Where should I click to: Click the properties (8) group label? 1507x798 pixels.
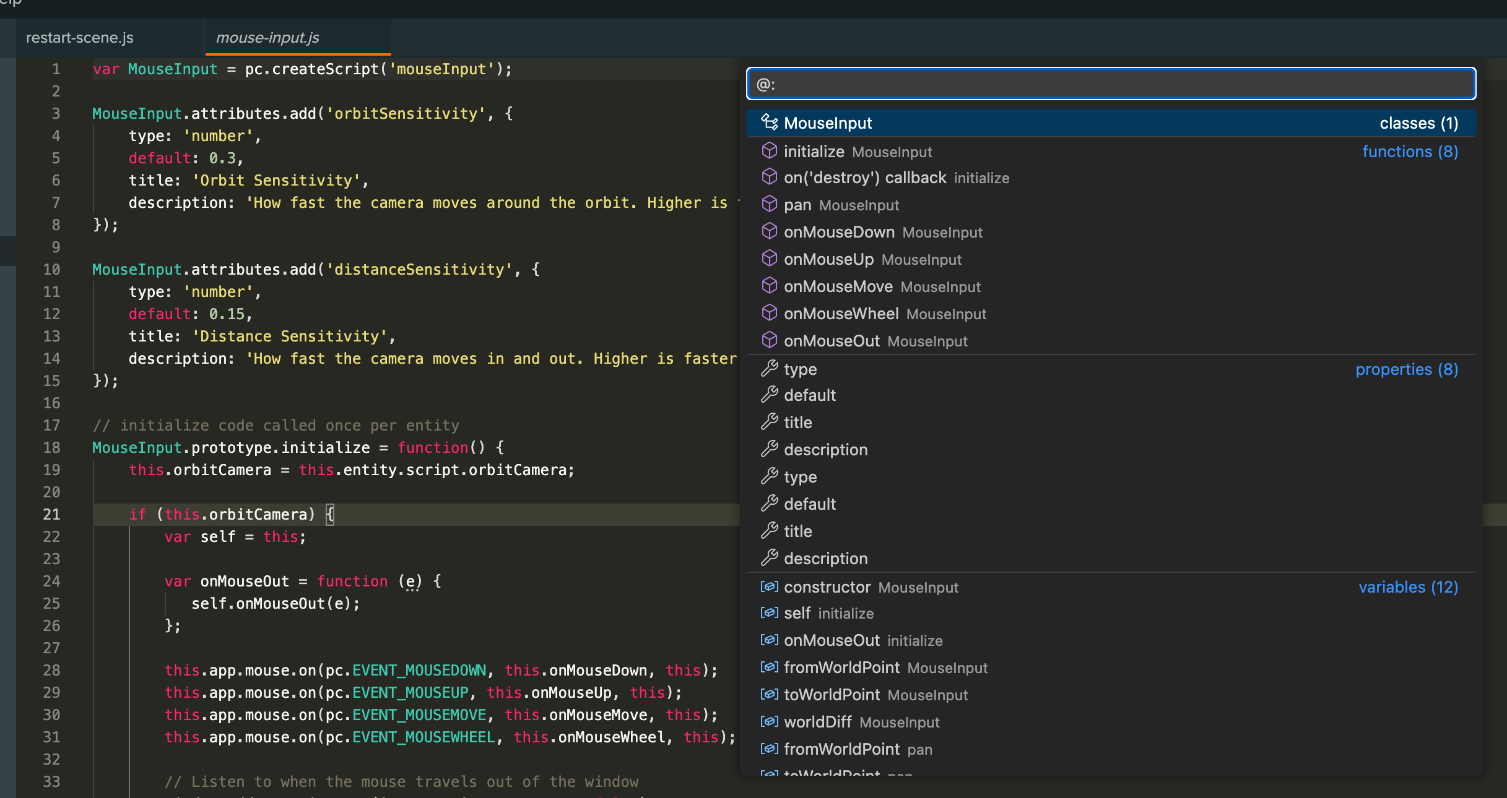pos(1406,369)
